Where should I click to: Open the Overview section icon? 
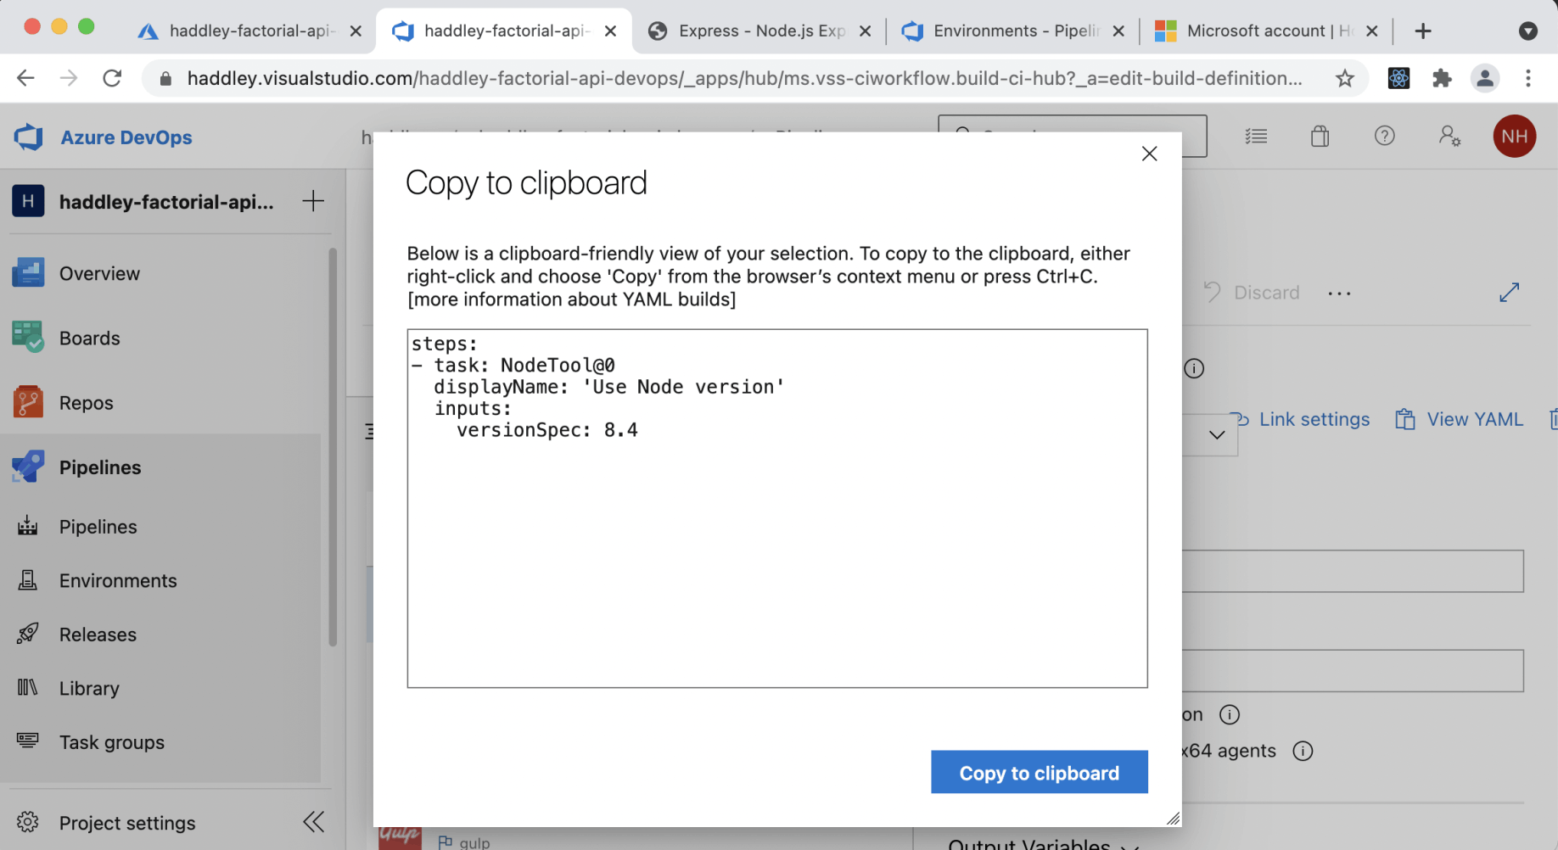(28, 273)
